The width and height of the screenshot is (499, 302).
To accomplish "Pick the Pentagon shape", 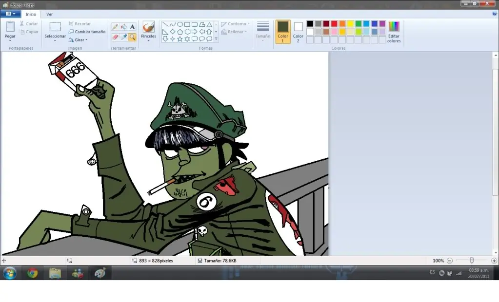I will pyautogui.click(x=180, y=32).
